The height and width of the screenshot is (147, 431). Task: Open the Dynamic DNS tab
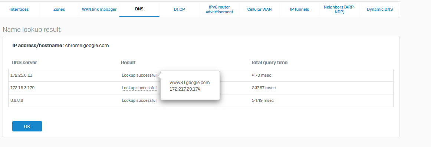point(380,9)
